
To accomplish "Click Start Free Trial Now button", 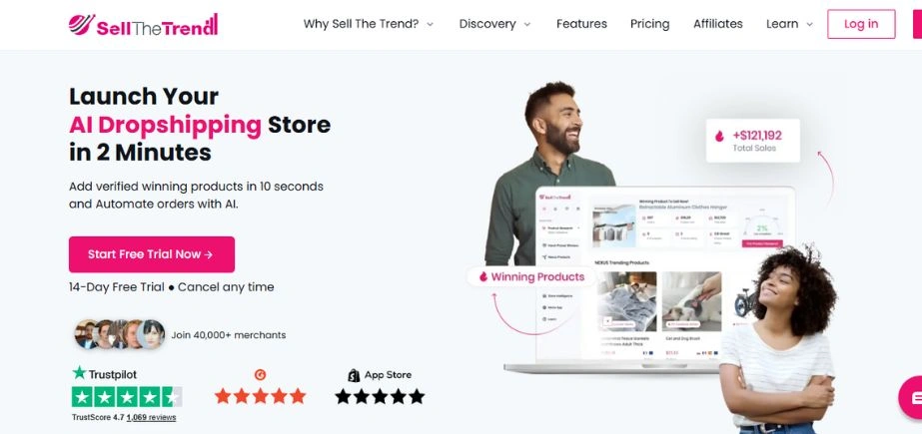I will pyautogui.click(x=152, y=254).
